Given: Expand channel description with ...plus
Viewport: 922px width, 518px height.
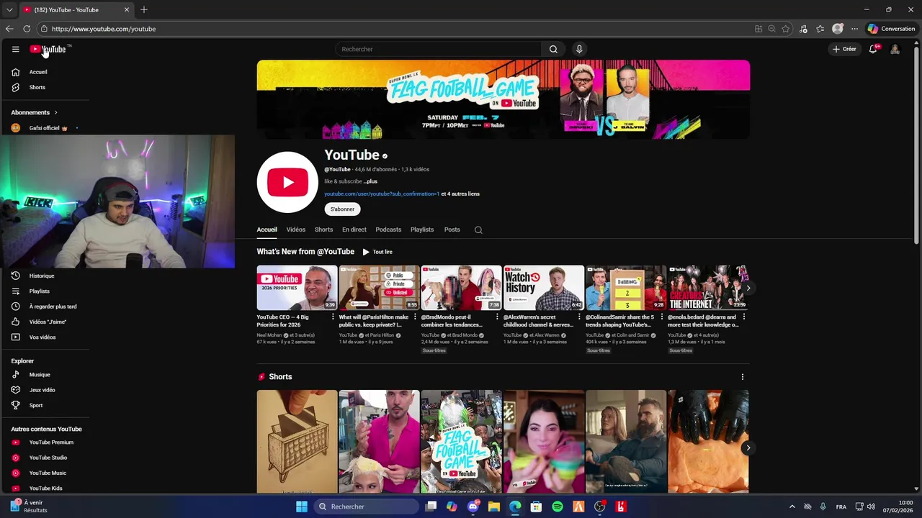Looking at the screenshot, I should tap(370, 181).
